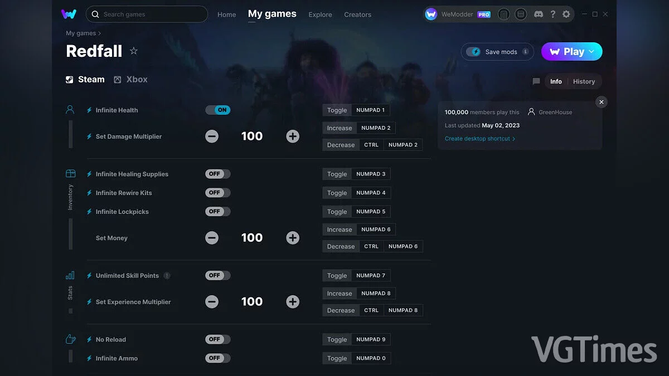
Task: Enable Infinite Rewire Kits toggle
Action: coord(218,193)
